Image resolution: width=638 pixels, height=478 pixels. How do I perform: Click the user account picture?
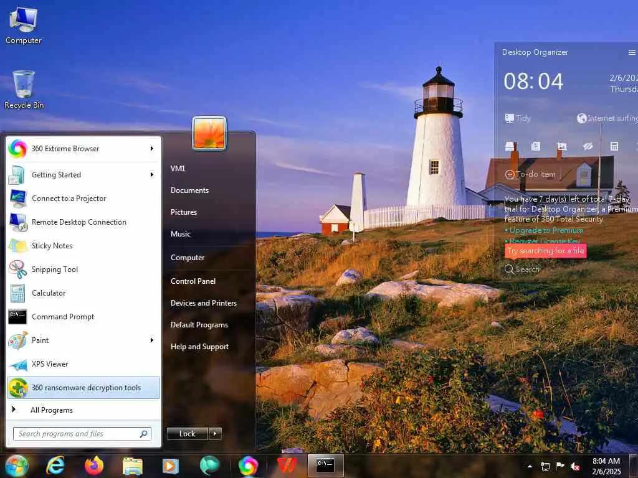209,133
